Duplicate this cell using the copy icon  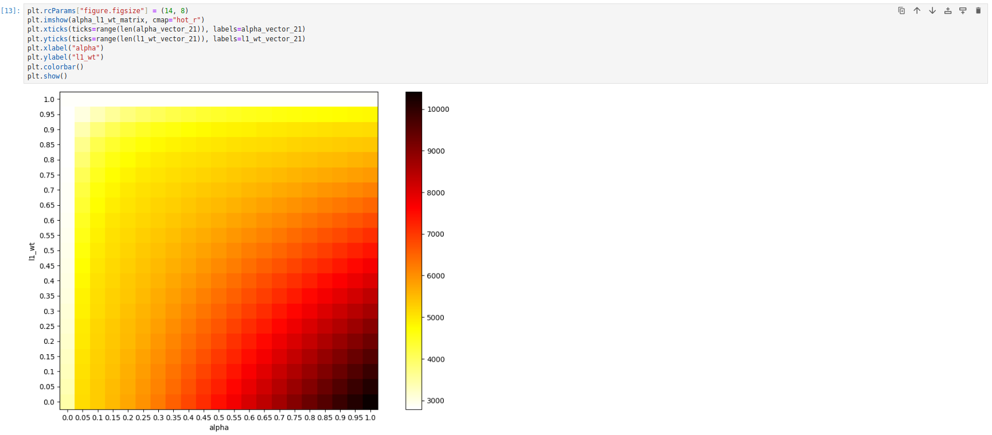point(901,11)
